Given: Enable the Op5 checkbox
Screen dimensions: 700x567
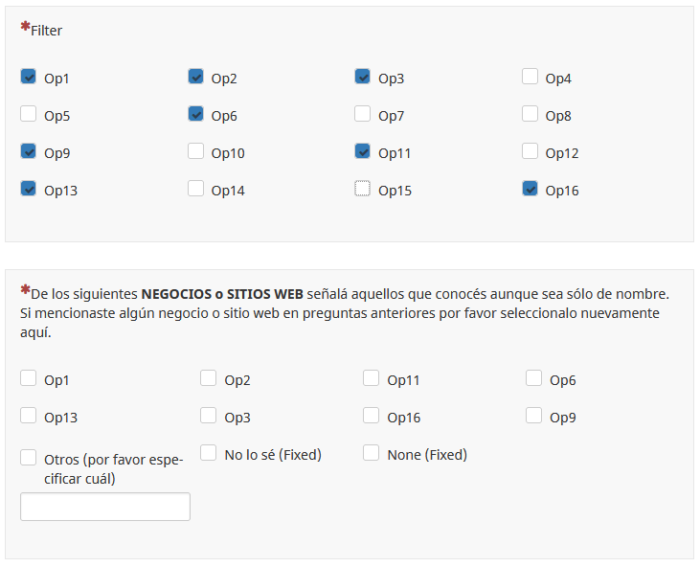Looking at the screenshot, I should [x=29, y=114].
